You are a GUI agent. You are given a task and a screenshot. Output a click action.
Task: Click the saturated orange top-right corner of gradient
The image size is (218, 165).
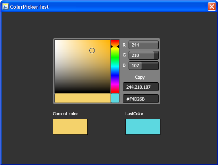pyautogui.click(x=110, y=41)
